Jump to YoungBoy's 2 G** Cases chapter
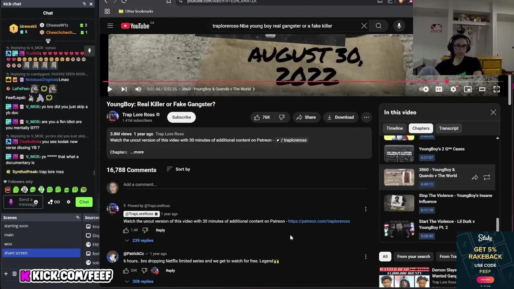 tap(439, 153)
